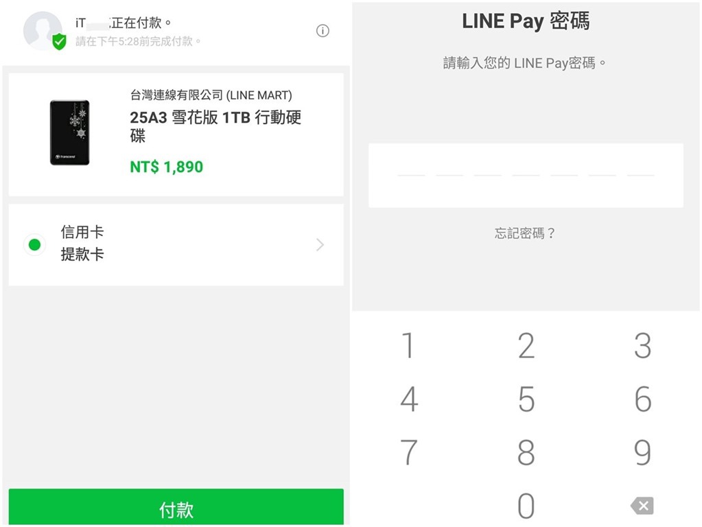
Task: Open the hard drive product thumbnail
Action: [70, 132]
